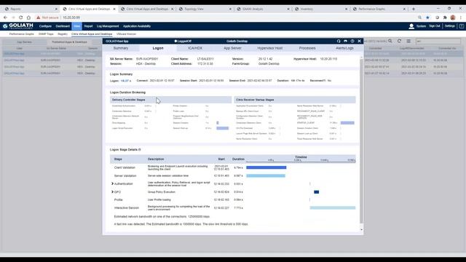
Task: Go back with the browser back arrow
Action: click(5, 17)
